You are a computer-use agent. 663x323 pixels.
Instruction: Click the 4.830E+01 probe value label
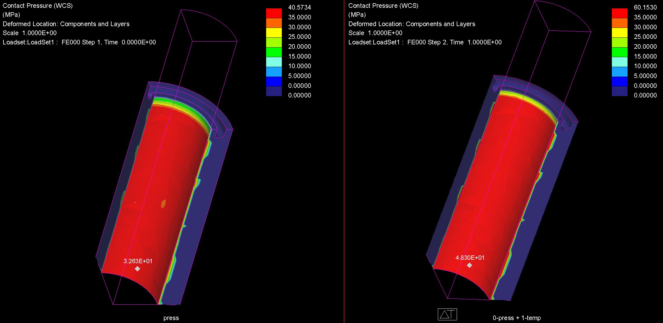pyautogui.click(x=470, y=257)
